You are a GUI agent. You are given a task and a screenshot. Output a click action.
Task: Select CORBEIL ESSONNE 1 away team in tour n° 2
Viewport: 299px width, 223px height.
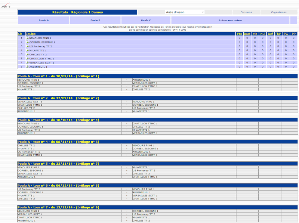[145, 105]
